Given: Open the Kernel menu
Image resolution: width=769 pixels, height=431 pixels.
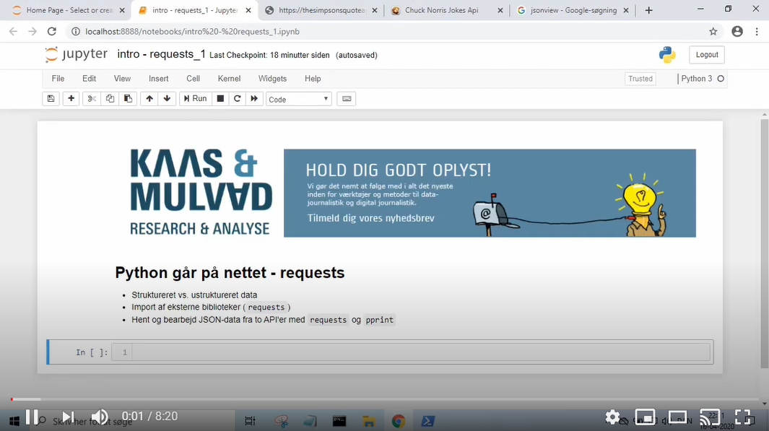Looking at the screenshot, I should 229,79.
